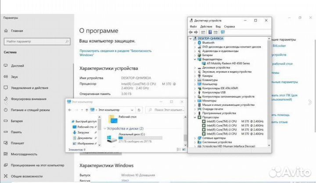Expand the Сетевые адаптеры chevron

[x=195, y=138]
